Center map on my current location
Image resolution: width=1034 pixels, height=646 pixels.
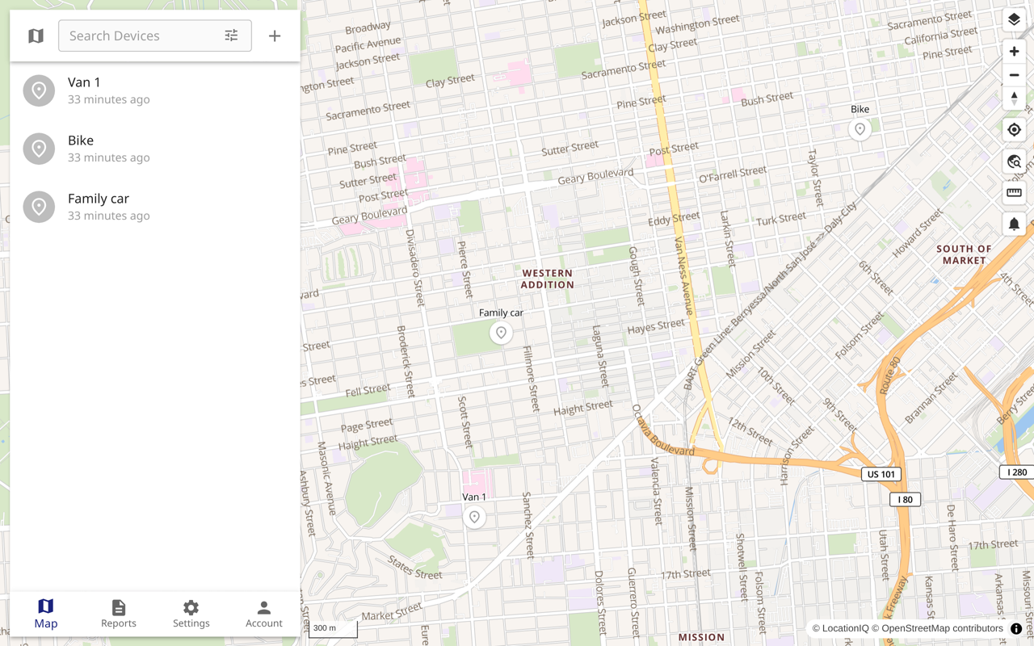click(x=1014, y=130)
